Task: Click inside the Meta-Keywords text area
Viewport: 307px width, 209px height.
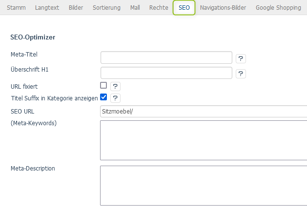Action: pyautogui.click(x=204, y=140)
